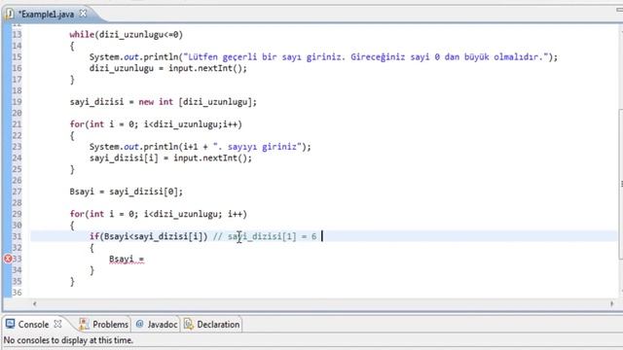Click line number 31 in the gutter
The image size is (623, 350).
17,236
